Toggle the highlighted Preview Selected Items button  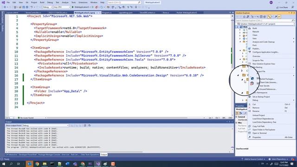pos(279,17)
